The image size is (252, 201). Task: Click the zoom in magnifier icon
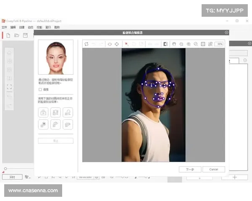point(189,44)
